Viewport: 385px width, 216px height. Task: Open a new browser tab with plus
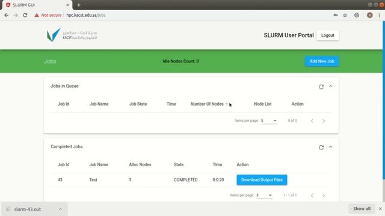pyautogui.click(x=79, y=5)
